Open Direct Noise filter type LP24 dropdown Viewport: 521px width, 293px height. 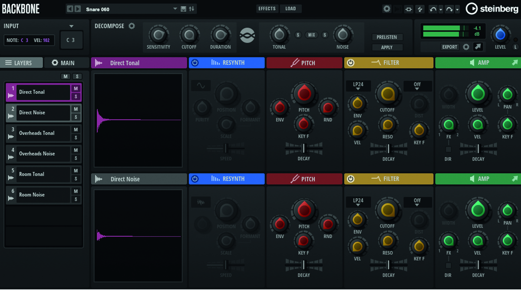[x=358, y=202]
